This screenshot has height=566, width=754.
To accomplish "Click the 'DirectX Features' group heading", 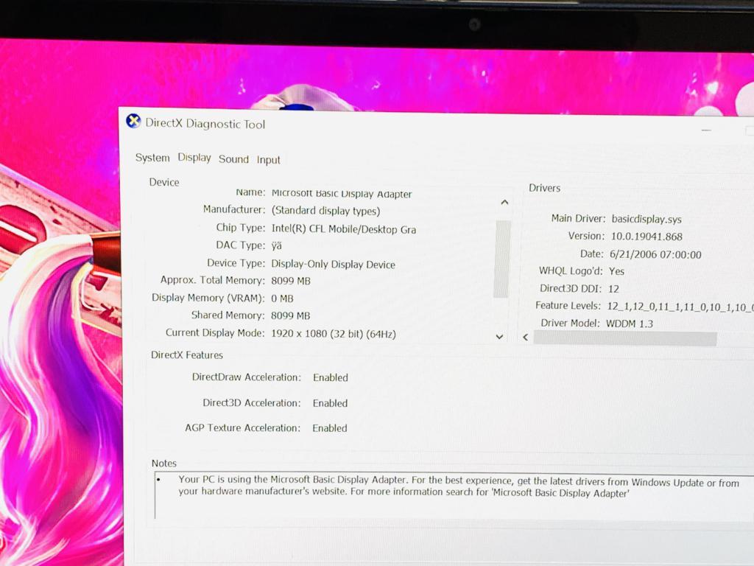I will [x=187, y=355].
